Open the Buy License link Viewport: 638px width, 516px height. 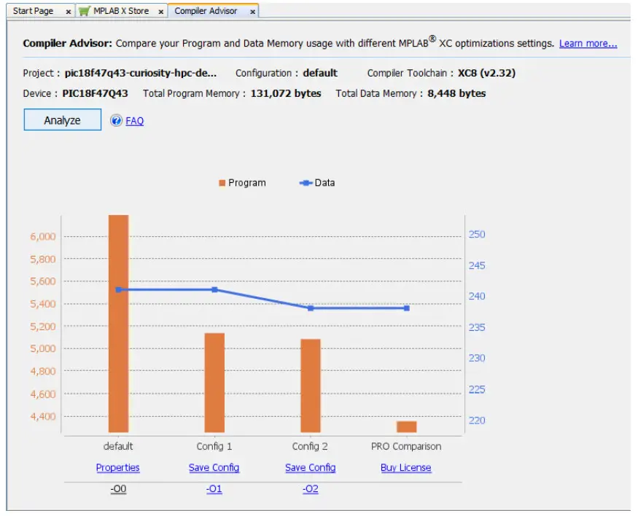pyautogui.click(x=405, y=468)
